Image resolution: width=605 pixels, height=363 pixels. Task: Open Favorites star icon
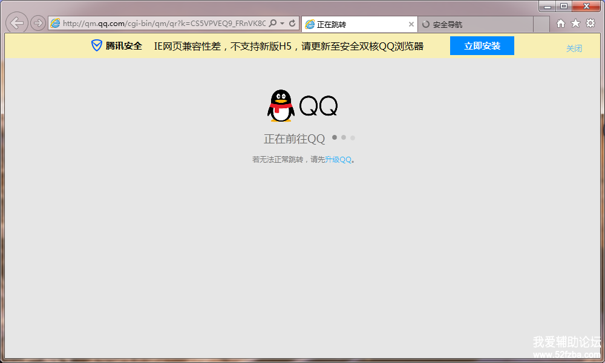coord(576,23)
